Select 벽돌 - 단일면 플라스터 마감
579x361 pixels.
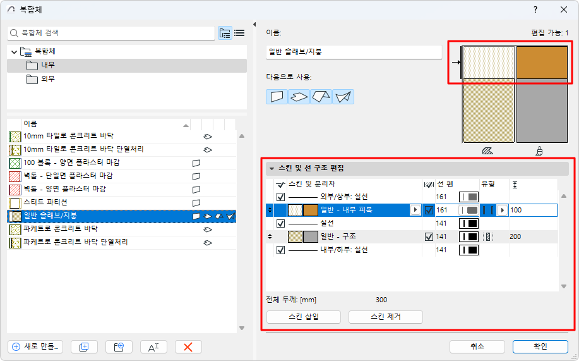(x=121, y=176)
